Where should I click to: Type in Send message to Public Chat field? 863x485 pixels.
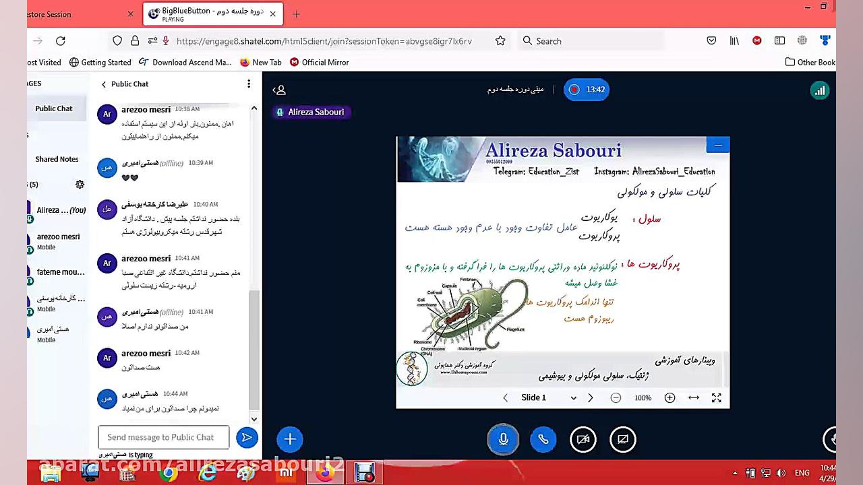tap(163, 437)
